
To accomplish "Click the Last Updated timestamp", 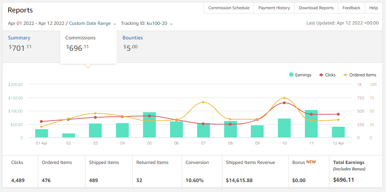I will pos(343,23).
